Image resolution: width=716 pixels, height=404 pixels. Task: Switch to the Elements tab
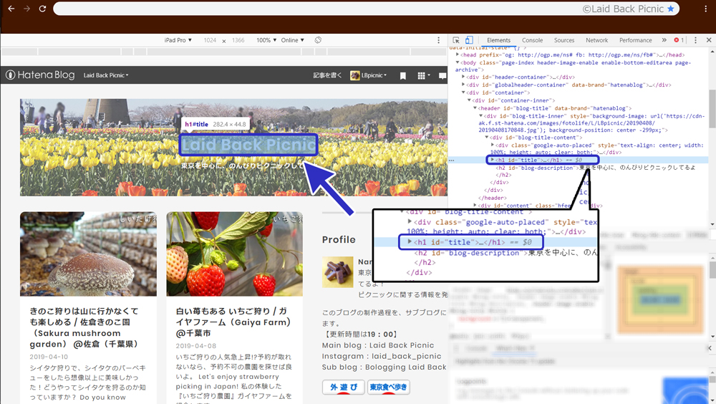[498, 40]
